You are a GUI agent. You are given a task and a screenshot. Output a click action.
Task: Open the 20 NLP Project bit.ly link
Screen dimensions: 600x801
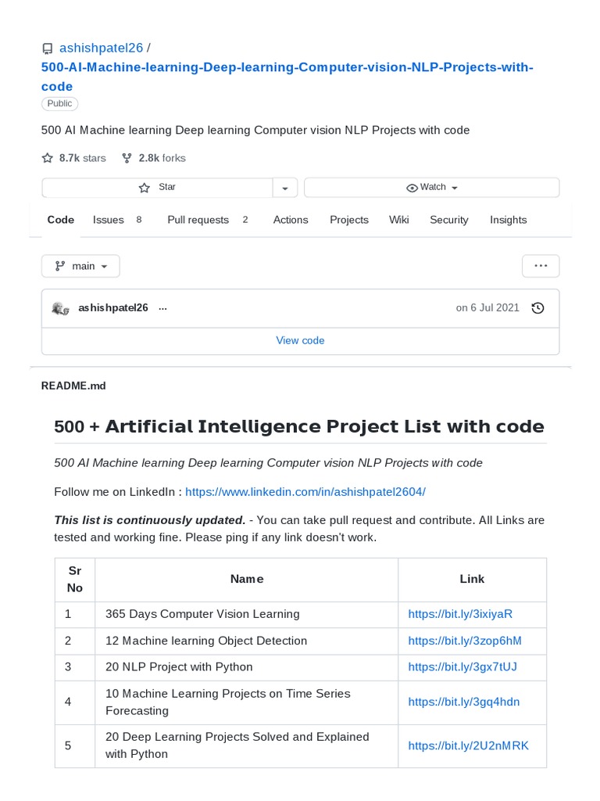pos(462,667)
